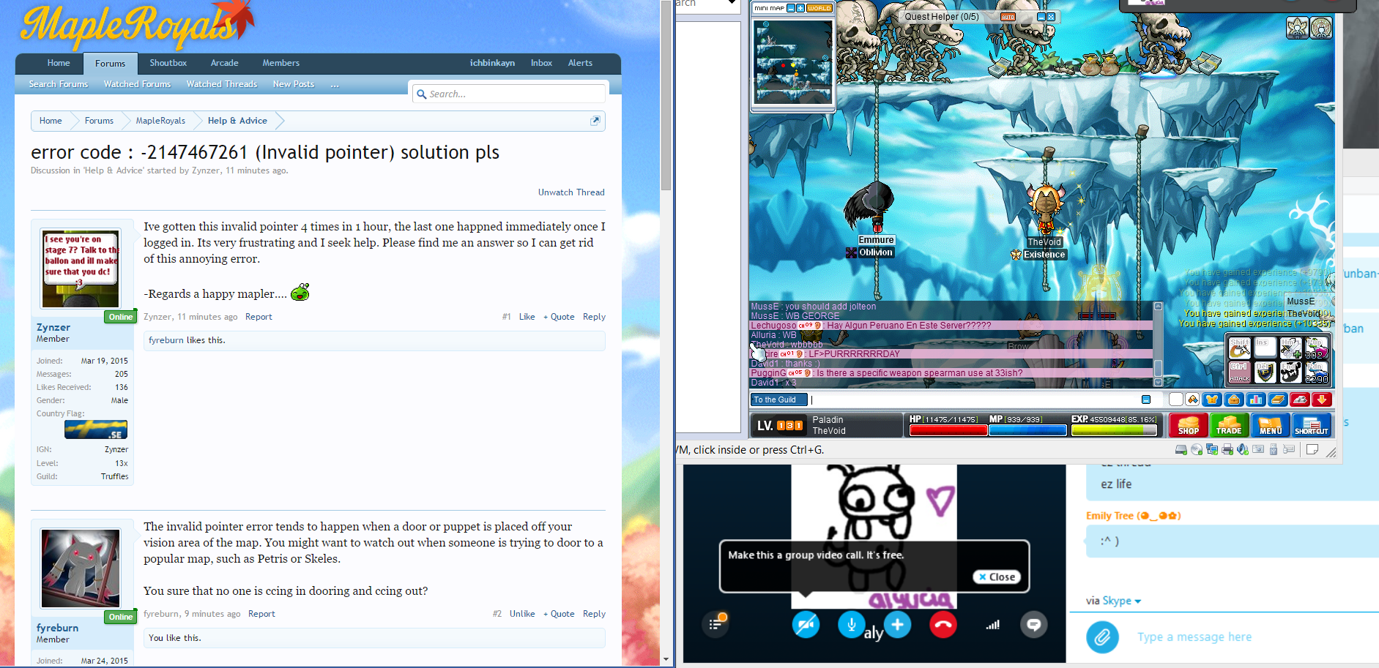Click the yellow EXP progress bar

[1113, 431]
